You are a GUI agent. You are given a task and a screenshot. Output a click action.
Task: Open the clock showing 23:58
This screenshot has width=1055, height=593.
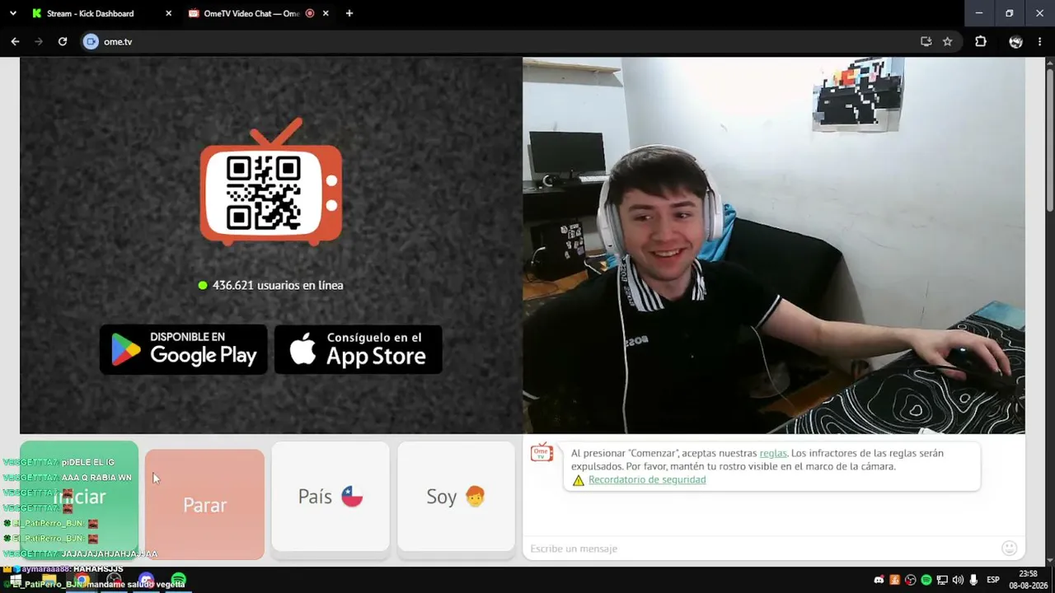pyautogui.click(x=1028, y=579)
